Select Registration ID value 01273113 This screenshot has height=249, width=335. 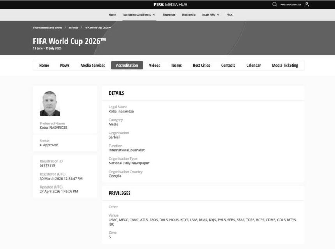tap(47, 166)
